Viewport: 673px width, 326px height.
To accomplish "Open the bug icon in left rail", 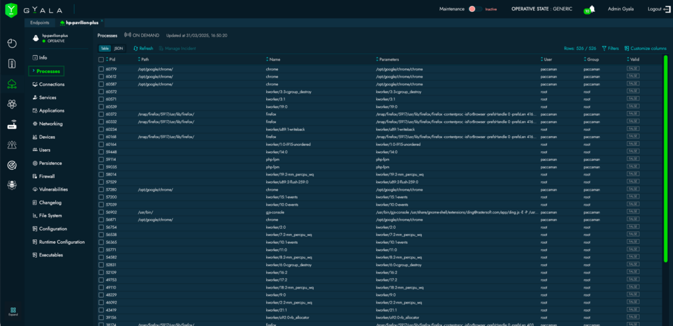I will point(12,185).
